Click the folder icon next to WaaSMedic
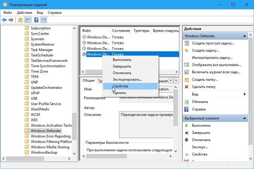This screenshot has height=169, width=254. pos(27,109)
